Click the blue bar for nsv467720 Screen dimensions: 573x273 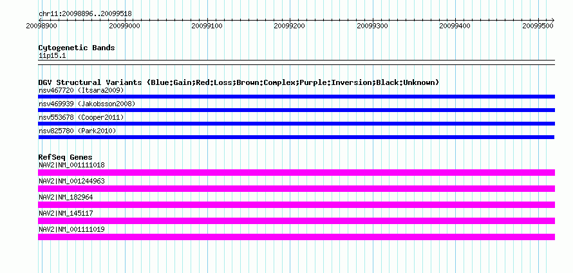296,97
